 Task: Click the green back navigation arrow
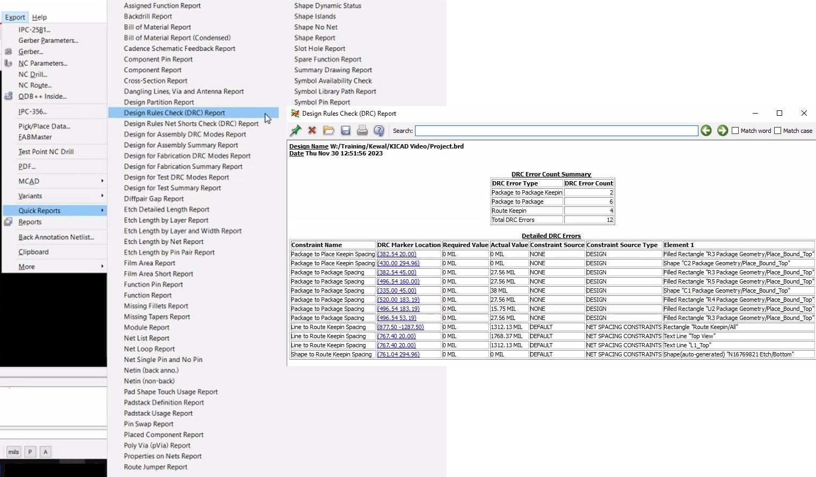pyautogui.click(x=706, y=130)
